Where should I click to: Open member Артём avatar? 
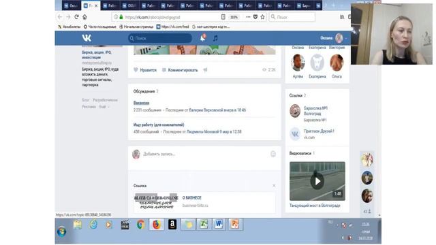pyautogui.click(x=298, y=62)
